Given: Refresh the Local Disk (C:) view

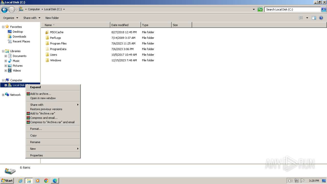Looking at the screenshot, I should (x=260, y=9).
